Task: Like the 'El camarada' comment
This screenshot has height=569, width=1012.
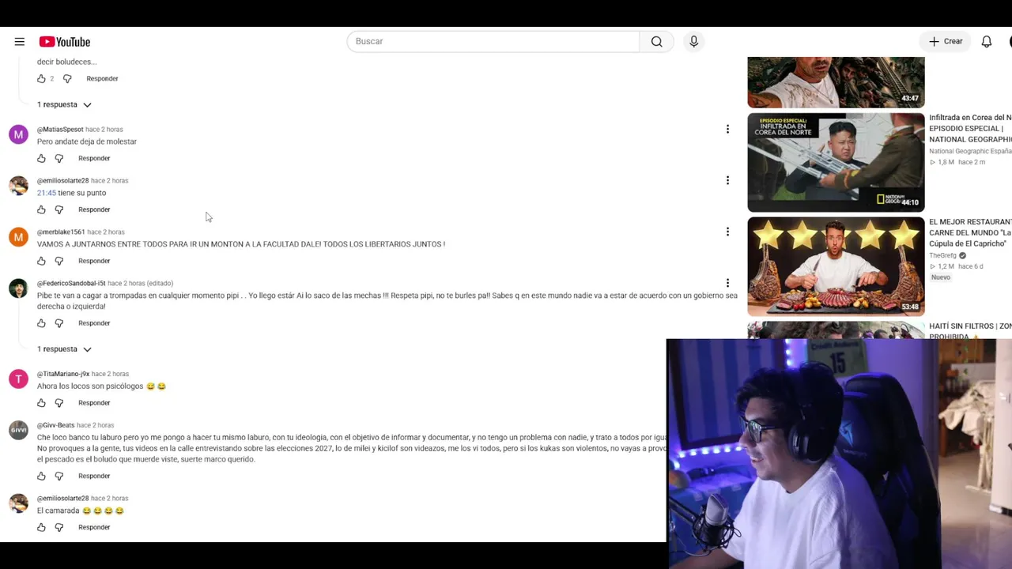Action: click(41, 527)
